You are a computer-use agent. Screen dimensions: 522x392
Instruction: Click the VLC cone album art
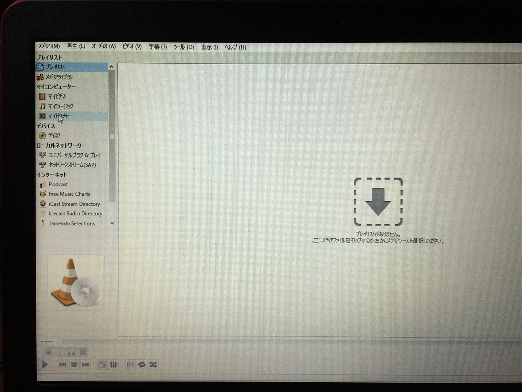[76, 282]
